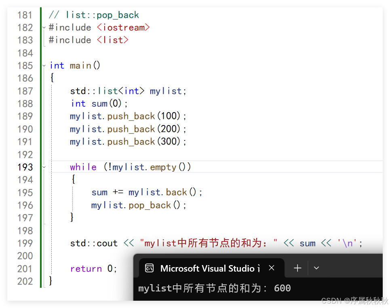Close the Microsoft Visual Studio console tab
This screenshot has height=308, width=390.
pos(272,268)
